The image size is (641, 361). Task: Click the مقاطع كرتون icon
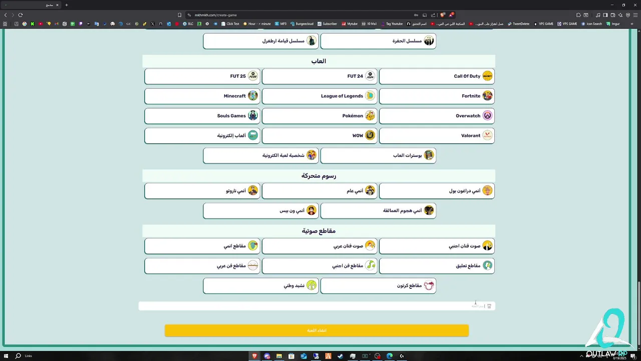(x=429, y=286)
